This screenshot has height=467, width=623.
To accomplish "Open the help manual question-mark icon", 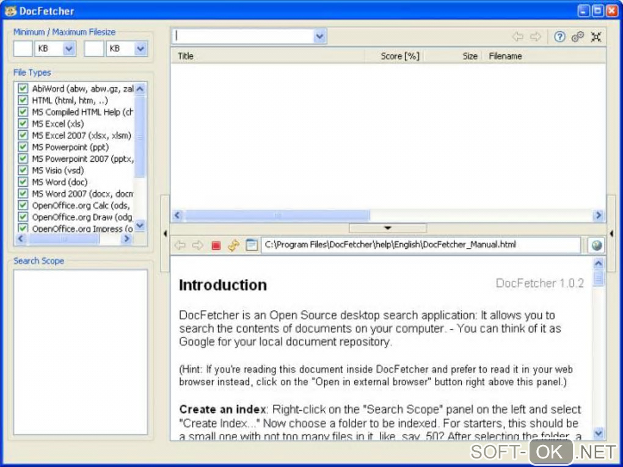I will (559, 37).
